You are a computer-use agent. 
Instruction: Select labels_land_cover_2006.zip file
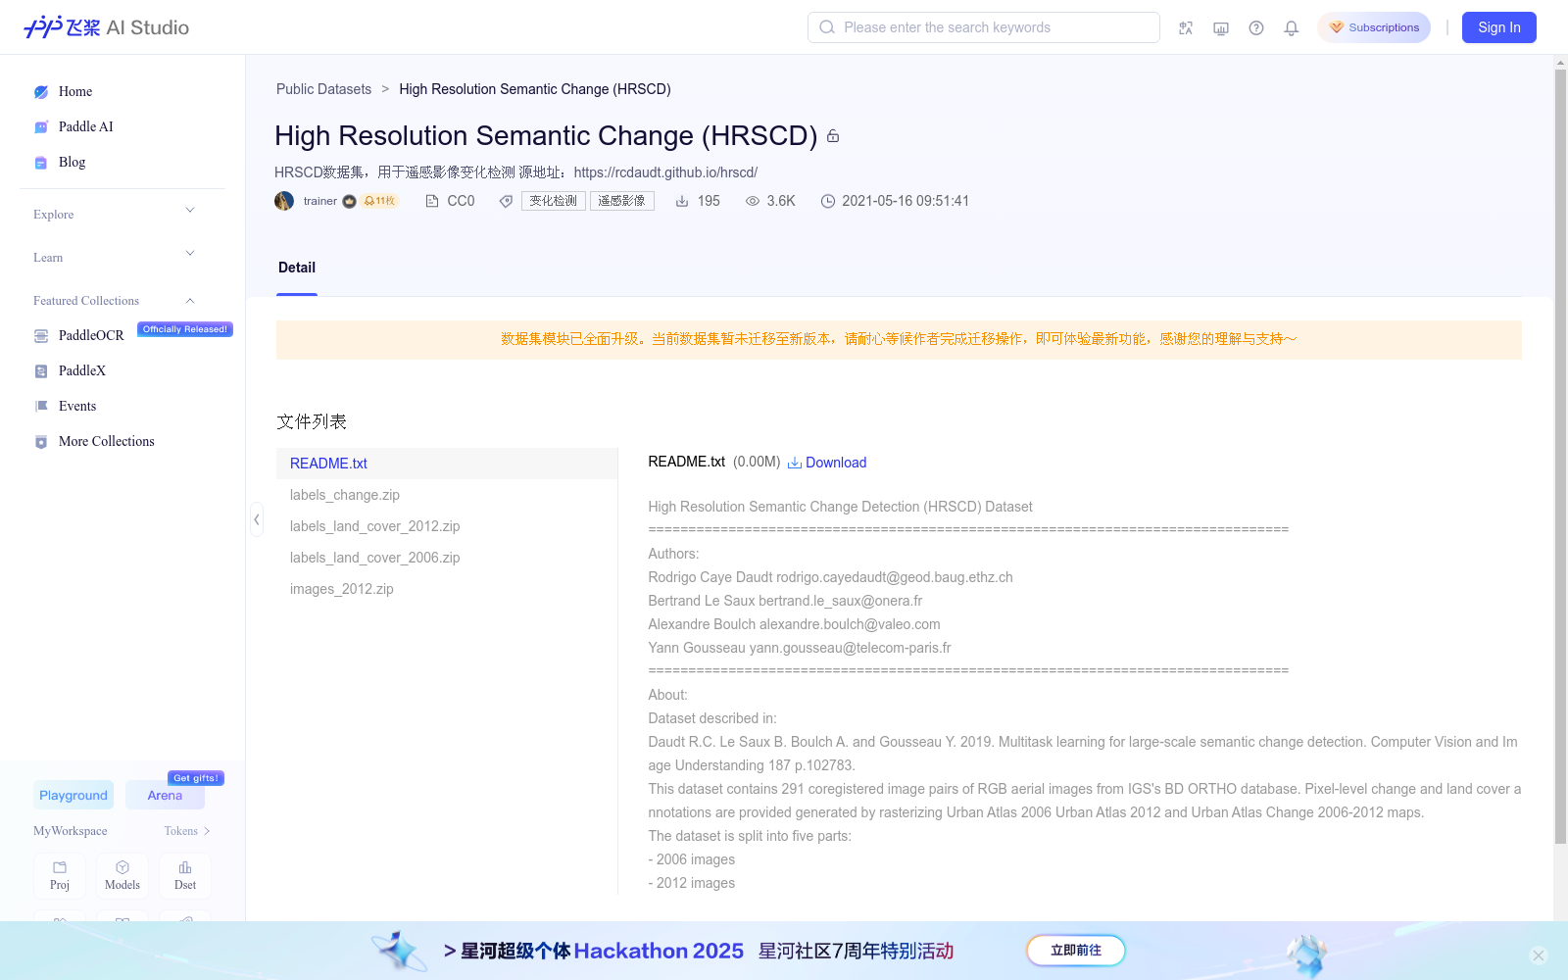click(447, 558)
